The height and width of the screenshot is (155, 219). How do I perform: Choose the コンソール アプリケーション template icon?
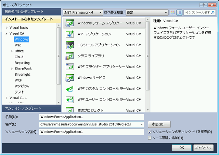(70, 45)
